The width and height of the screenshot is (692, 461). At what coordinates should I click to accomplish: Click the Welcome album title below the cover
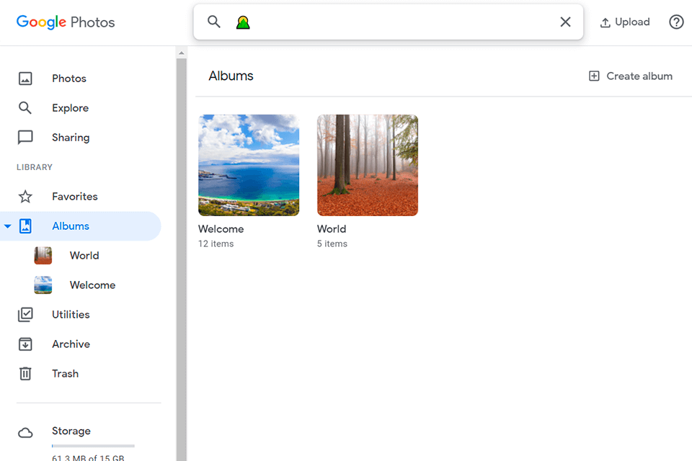click(221, 229)
